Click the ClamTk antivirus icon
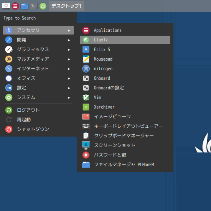 coord(86,40)
